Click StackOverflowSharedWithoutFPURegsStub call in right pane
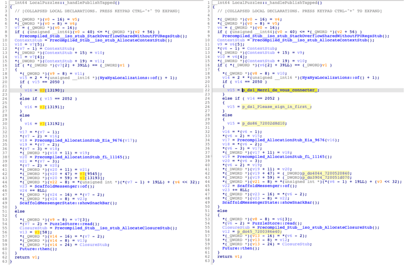 point(306,36)
